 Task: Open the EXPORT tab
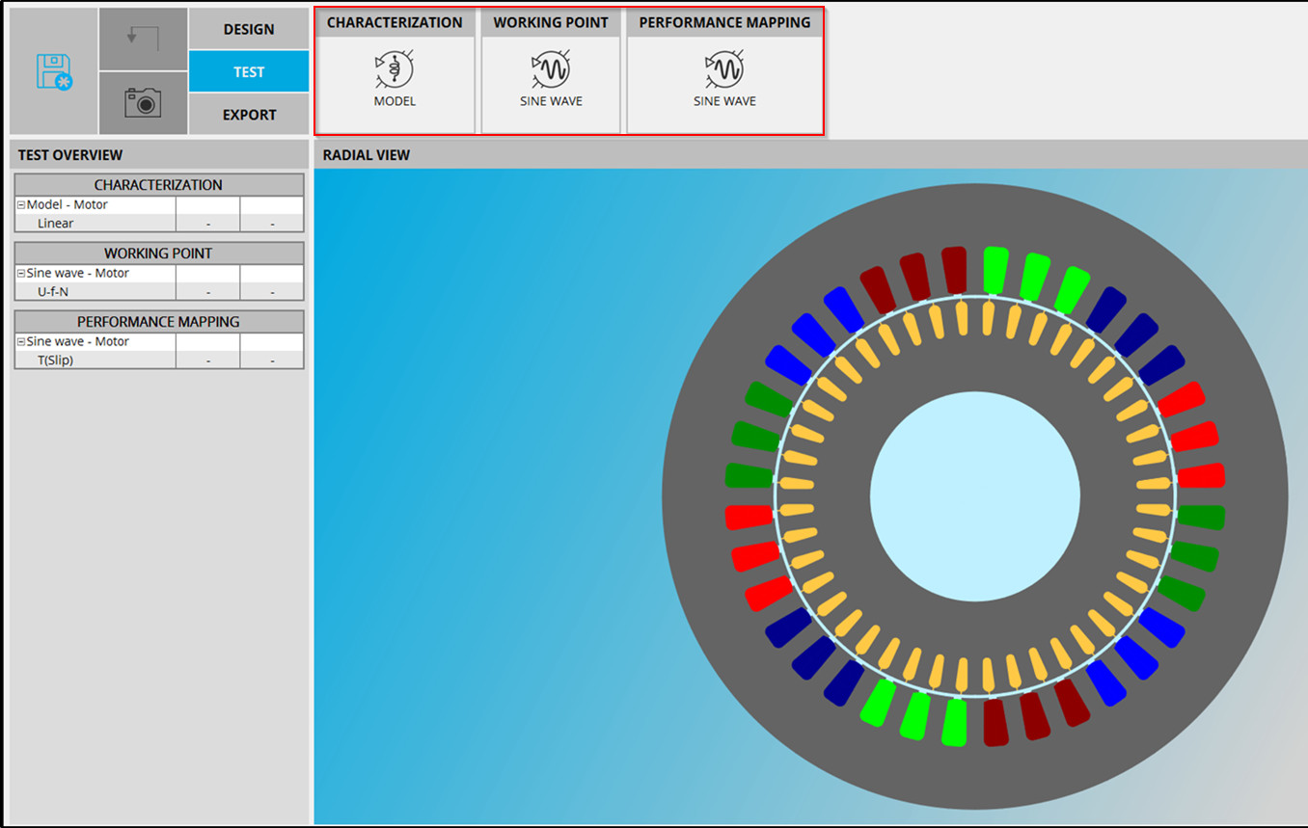click(249, 115)
